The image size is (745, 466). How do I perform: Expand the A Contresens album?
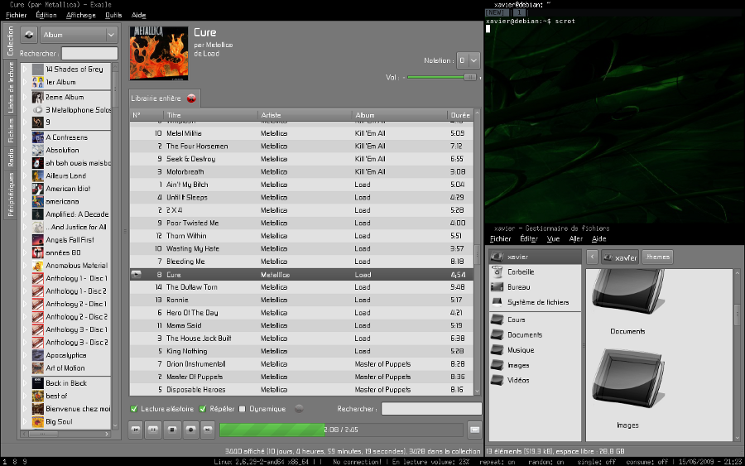pyautogui.click(x=25, y=137)
